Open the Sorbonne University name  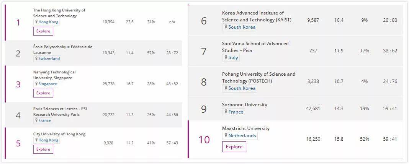pyautogui.click(x=245, y=105)
